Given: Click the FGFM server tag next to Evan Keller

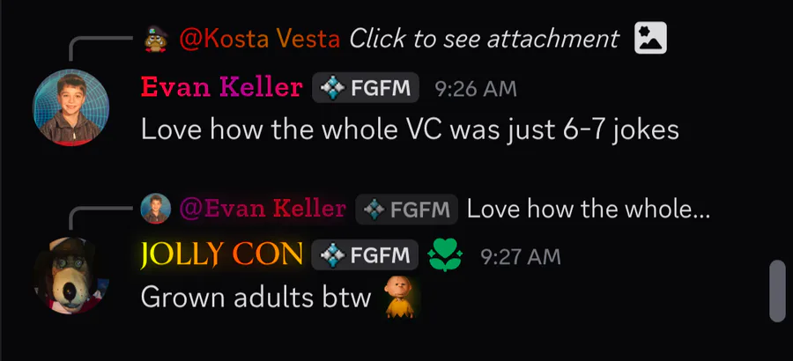Looking at the screenshot, I should [x=366, y=88].
